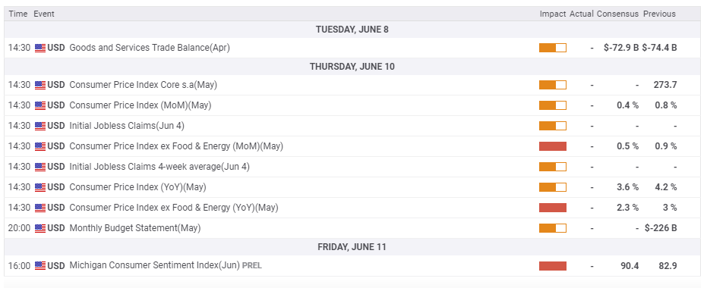Click the US flag beside Consumer Price Index (YoY)
Image resolution: width=707 pixels, height=288 pixels.
(40, 187)
